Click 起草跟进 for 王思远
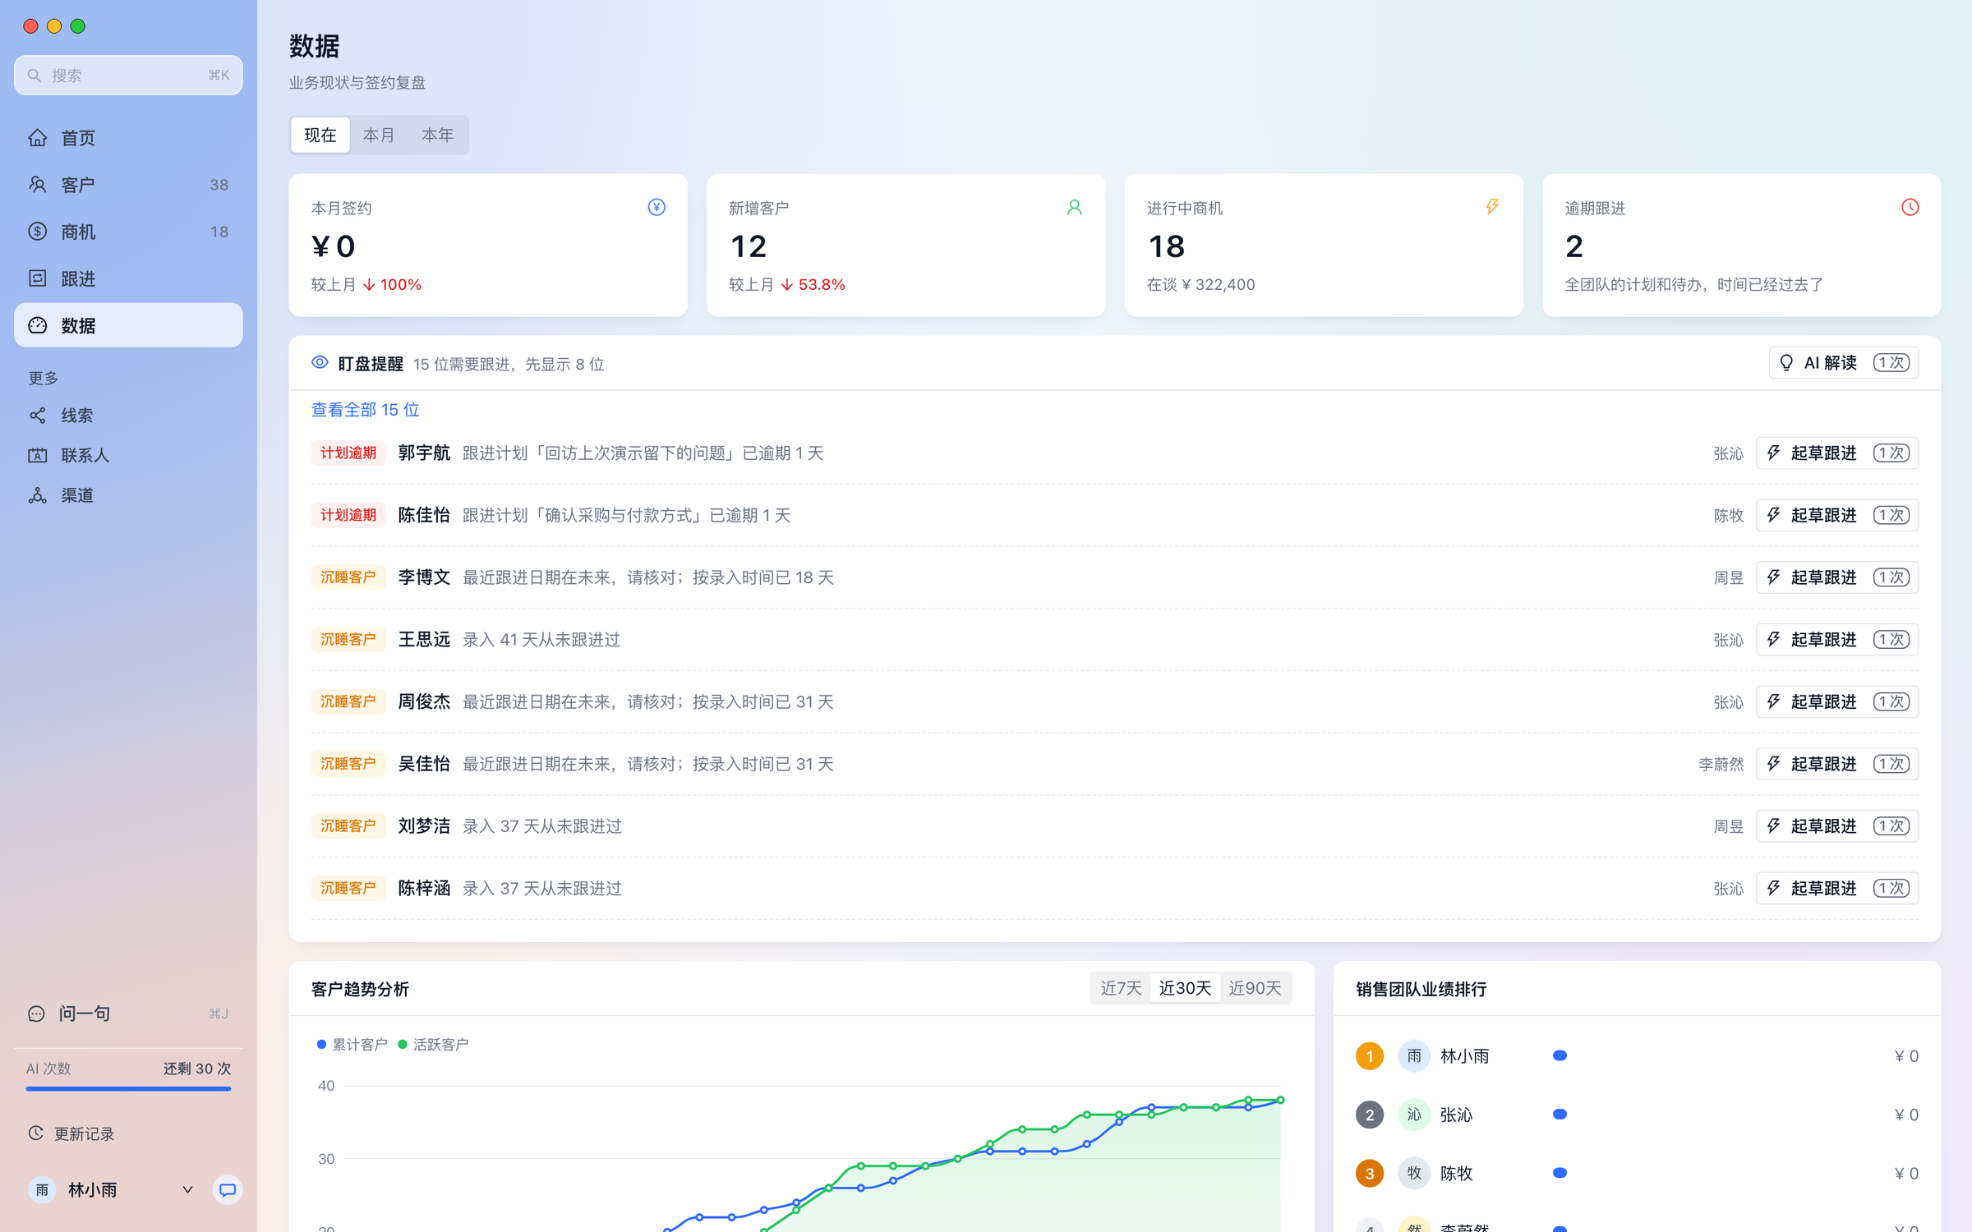The height and width of the screenshot is (1232, 1972). click(1837, 640)
